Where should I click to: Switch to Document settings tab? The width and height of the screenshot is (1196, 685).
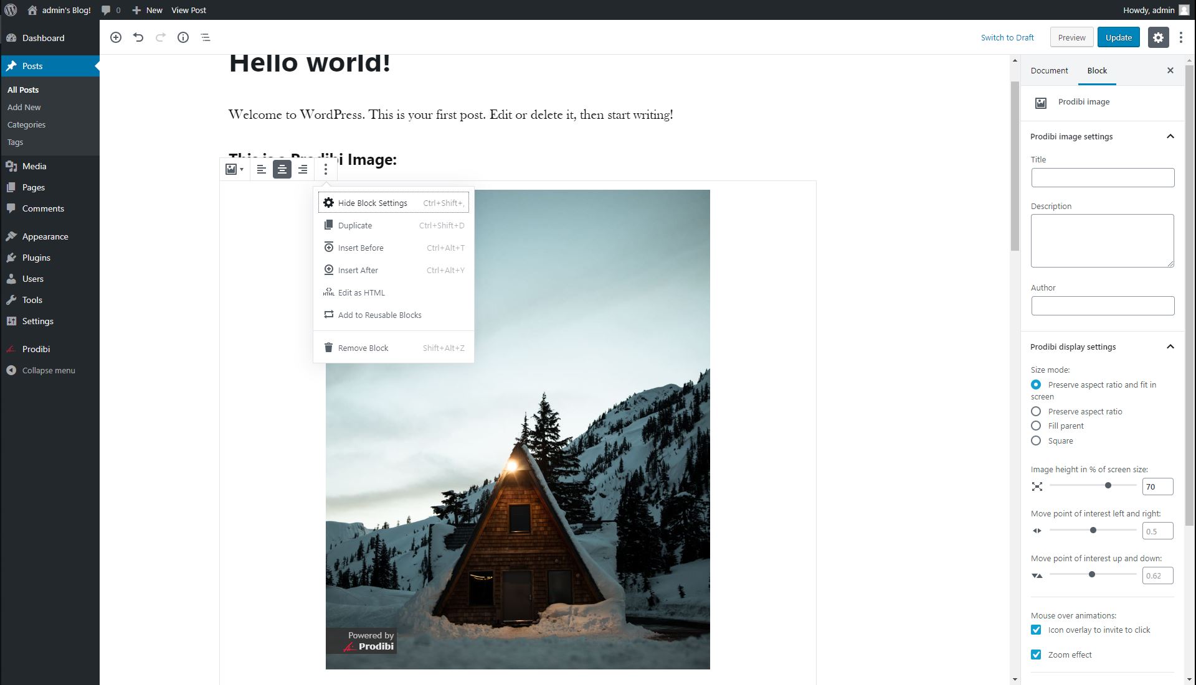point(1049,70)
